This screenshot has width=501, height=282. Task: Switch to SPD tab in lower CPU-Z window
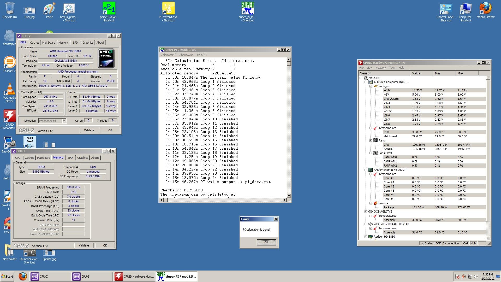tap(70, 158)
